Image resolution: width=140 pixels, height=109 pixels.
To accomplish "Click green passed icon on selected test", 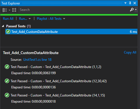I will [8, 32].
